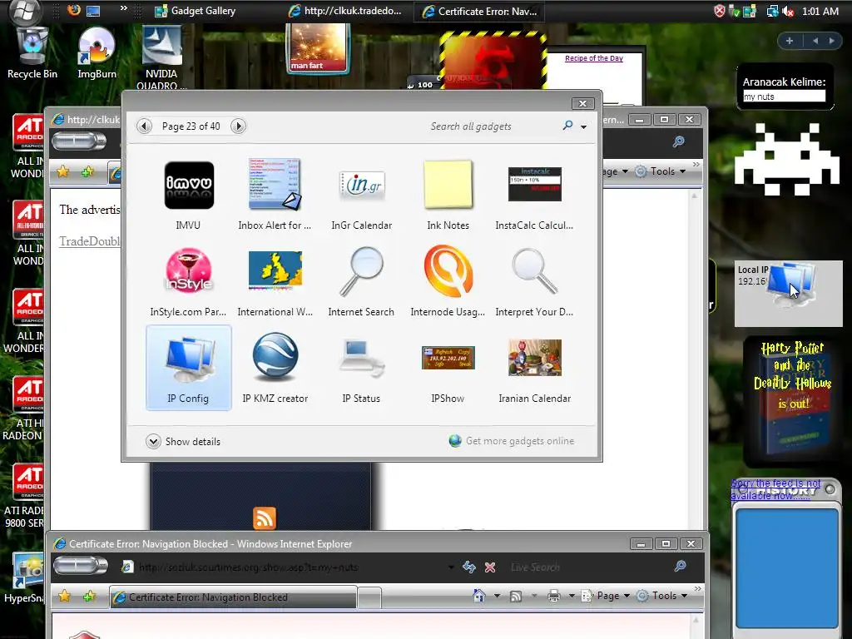Select the Ink Notes gadget
Image resolution: width=852 pixels, height=639 pixels.
pos(448,196)
